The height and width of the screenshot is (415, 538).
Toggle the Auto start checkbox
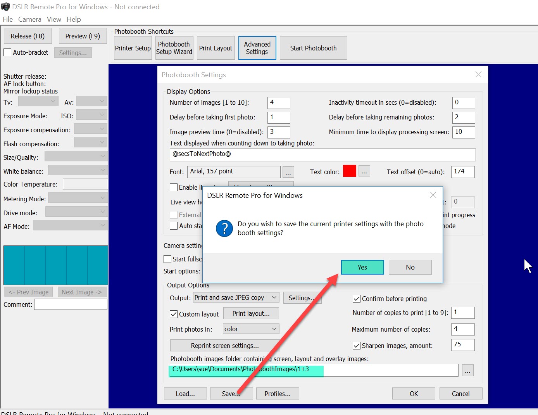click(174, 226)
